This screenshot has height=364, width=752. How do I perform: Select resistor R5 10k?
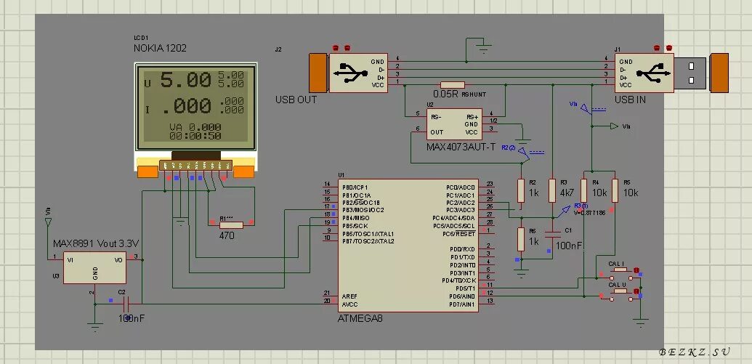(x=615, y=190)
